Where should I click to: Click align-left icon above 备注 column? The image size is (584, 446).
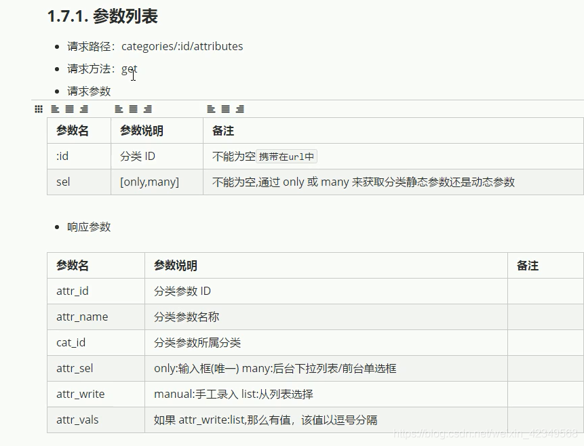(x=211, y=109)
